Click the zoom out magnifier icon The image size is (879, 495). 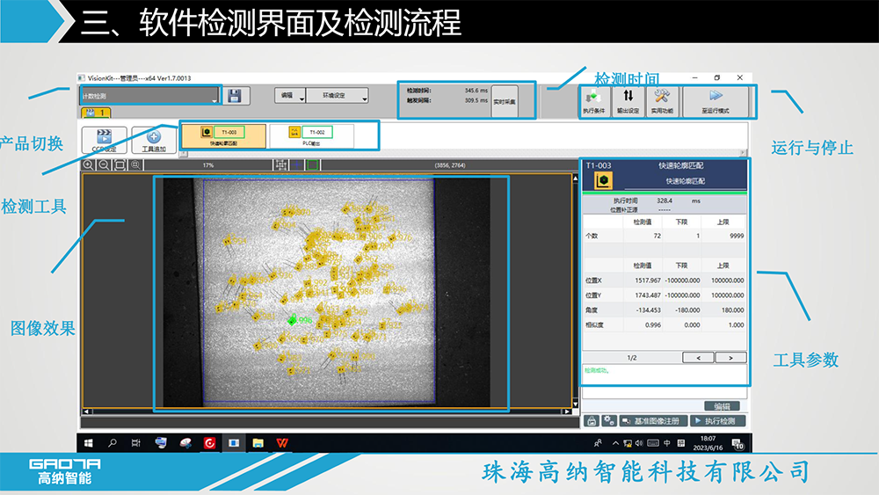[x=104, y=164]
